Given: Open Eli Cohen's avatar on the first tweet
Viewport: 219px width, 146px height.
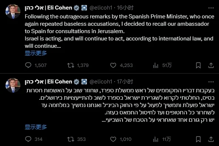Looking at the screenshot, I should coord(13,11).
